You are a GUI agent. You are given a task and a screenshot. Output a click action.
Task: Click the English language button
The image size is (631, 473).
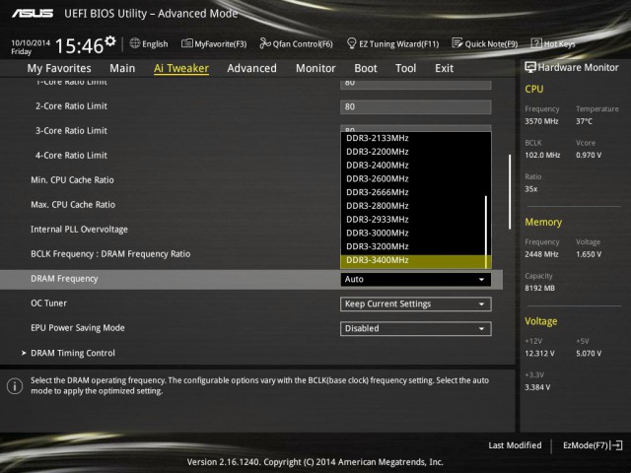point(149,43)
